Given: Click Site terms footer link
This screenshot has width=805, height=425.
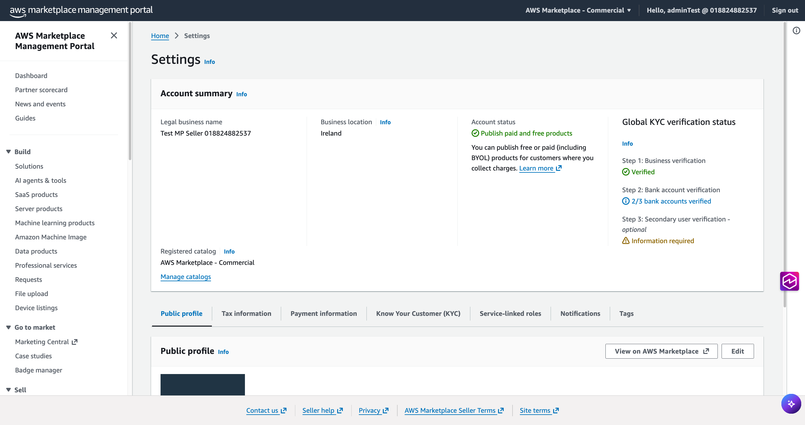Looking at the screenshot, I should pos(539,410).
